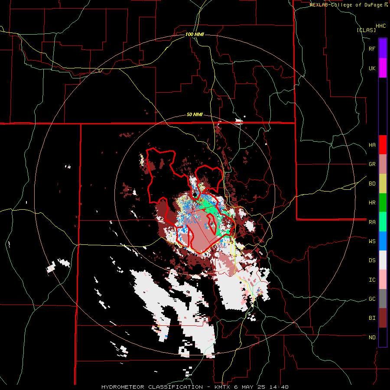Click the UK legend label
Image resolution: width=390 pixels, height=390 pixels.
click(x=372, y=68)
